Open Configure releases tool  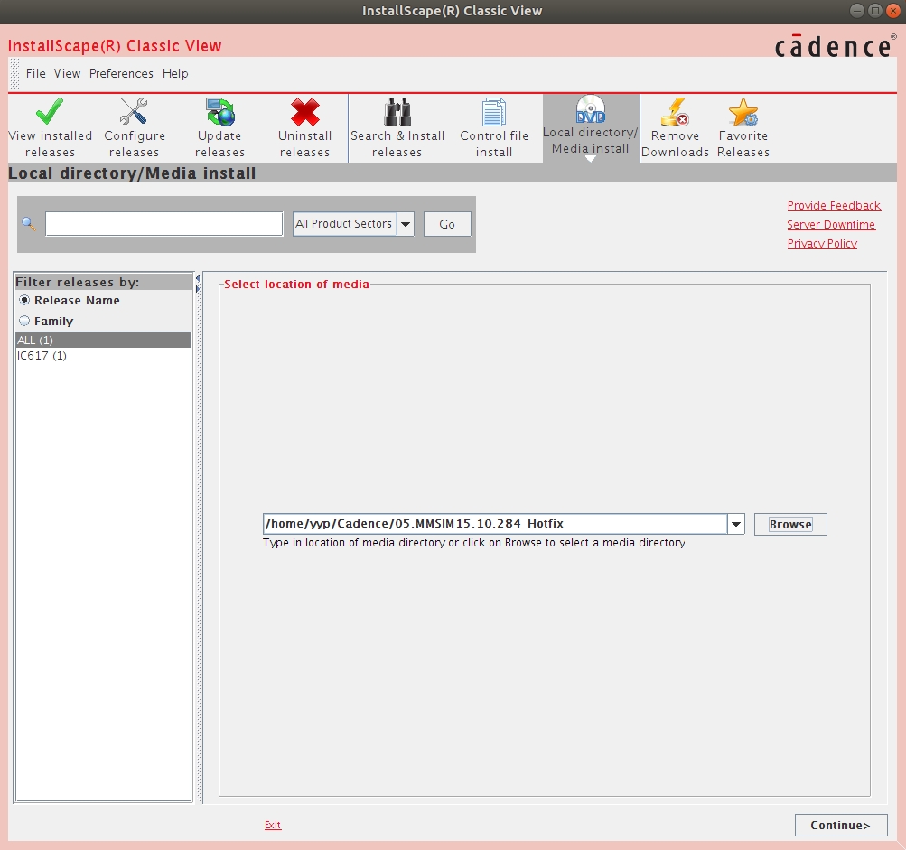tap(134, 127)
